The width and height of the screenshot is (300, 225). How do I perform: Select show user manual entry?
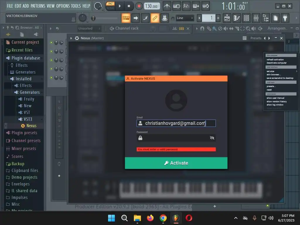[x=275, y=98]
